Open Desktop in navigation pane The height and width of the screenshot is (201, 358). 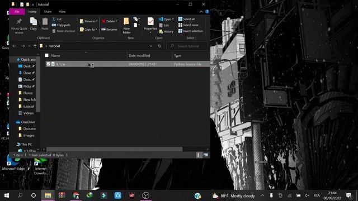[27, 66]
